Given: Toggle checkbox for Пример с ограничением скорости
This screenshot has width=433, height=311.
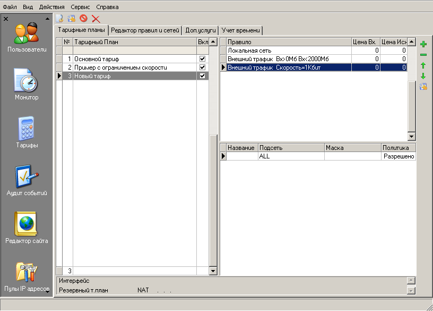Looking at the screenshot, I should coord(202,68).
